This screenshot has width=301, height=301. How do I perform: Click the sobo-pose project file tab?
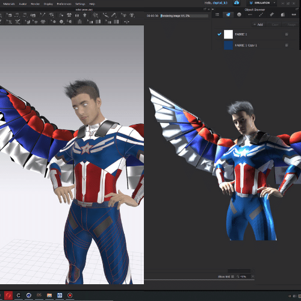click(84, 10)
